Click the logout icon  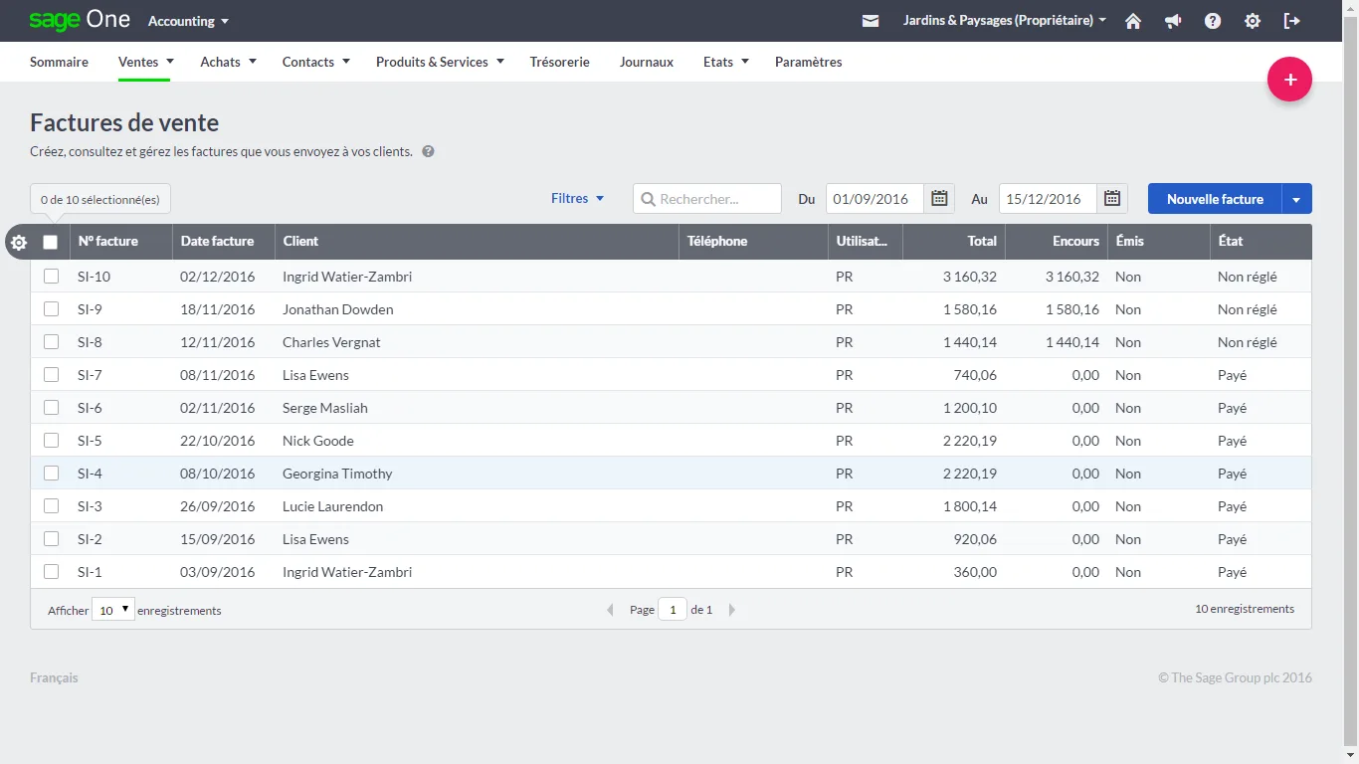1292,21
